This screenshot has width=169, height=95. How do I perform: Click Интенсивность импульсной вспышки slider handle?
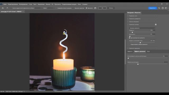[128, 58]
